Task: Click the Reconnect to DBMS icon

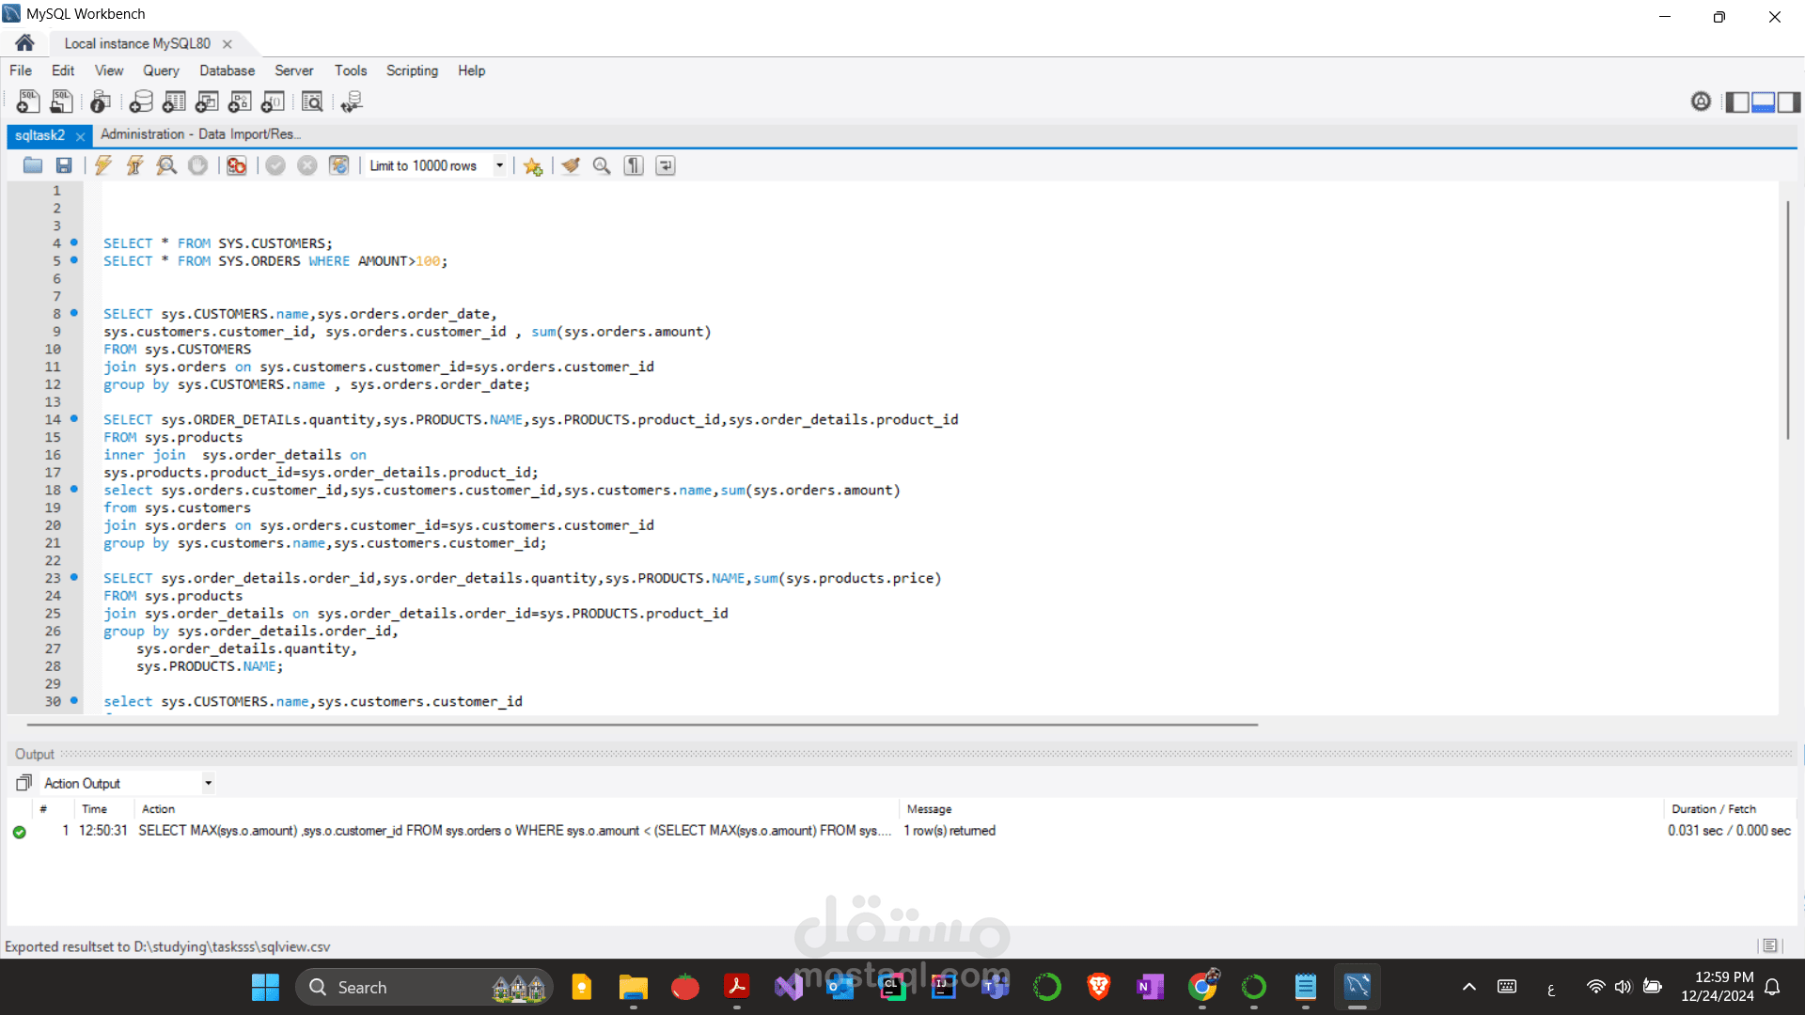Action: (x=352, y=101)
